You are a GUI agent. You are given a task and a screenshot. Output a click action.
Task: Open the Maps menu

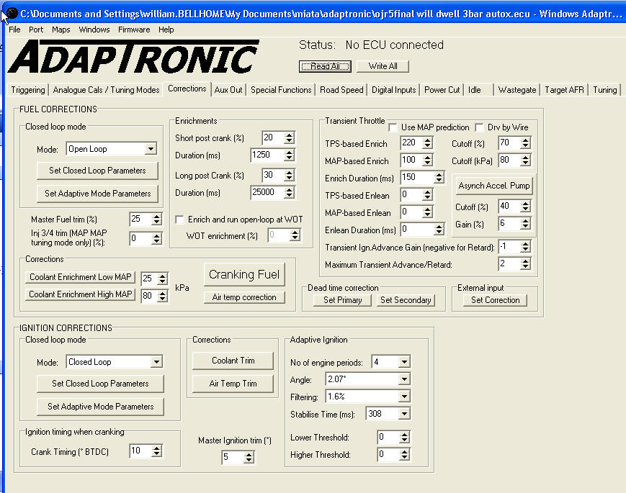[61, 30]
